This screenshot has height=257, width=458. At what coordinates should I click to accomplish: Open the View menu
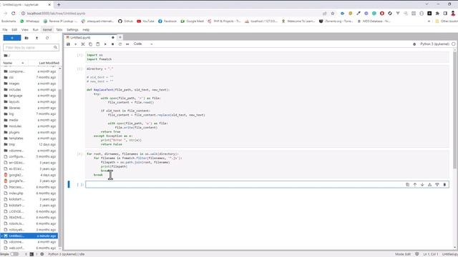(x=25, y=30)
